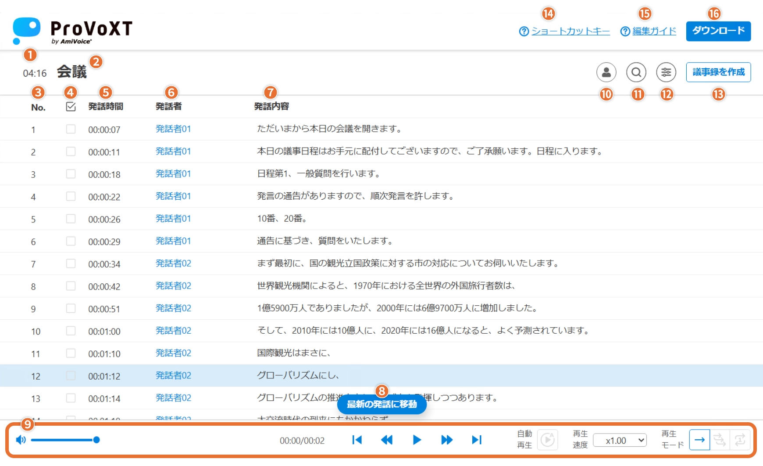Open the ショートカットキー link
This screenshot has width=763, height=466.
coord(570,31)
